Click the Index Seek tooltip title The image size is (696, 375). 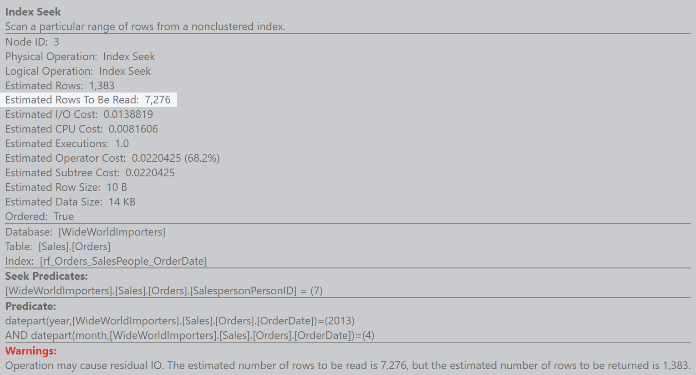pos(33,12)
